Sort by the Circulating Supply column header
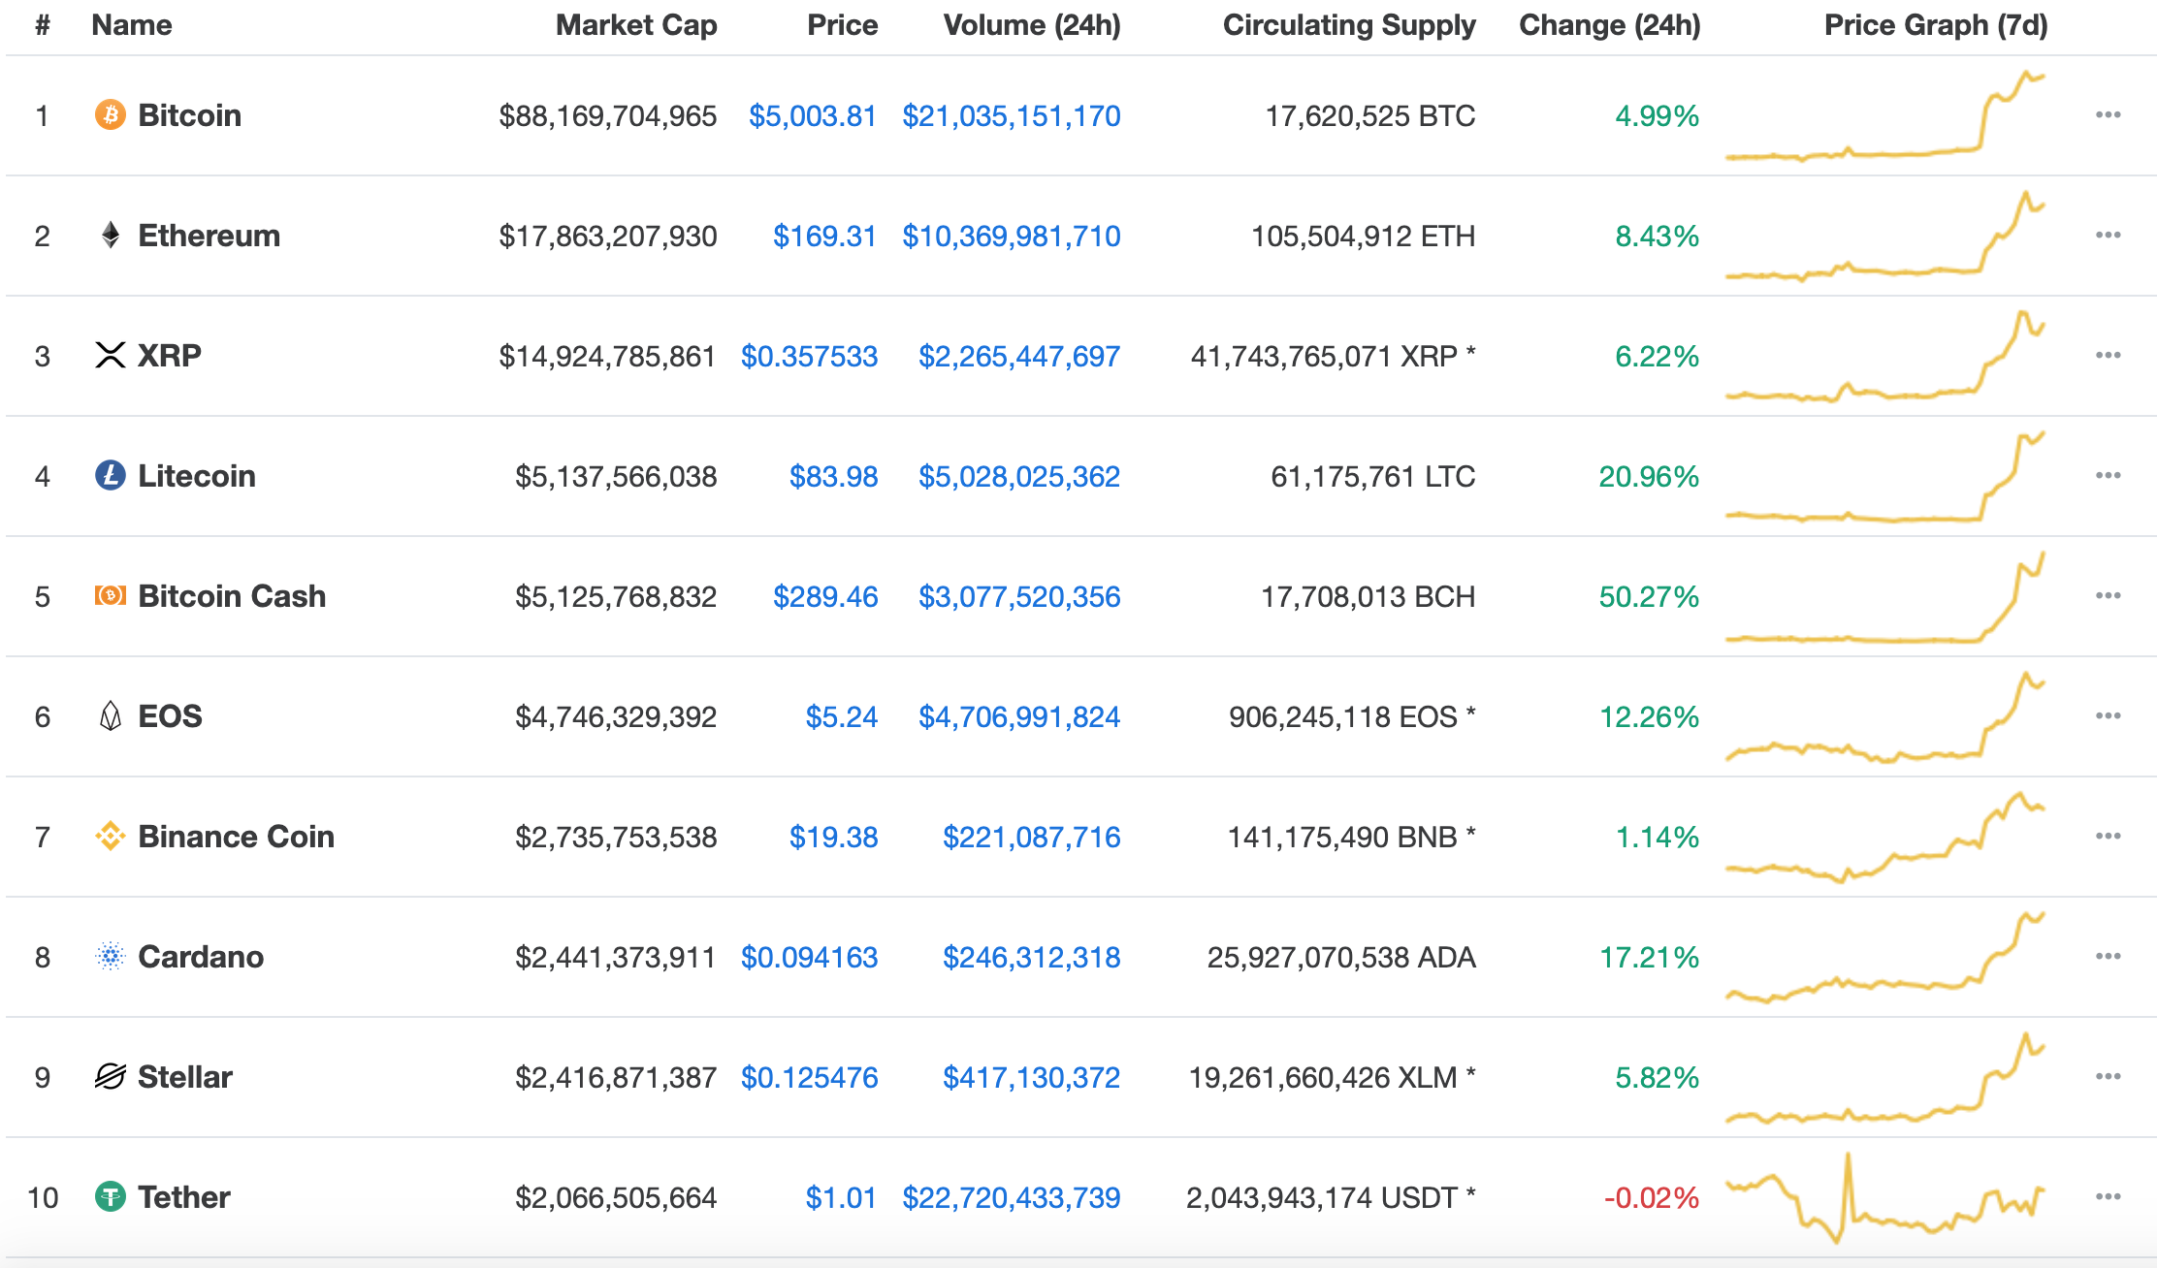The image size is (2157, 1268). click(x=1349, y=25)
